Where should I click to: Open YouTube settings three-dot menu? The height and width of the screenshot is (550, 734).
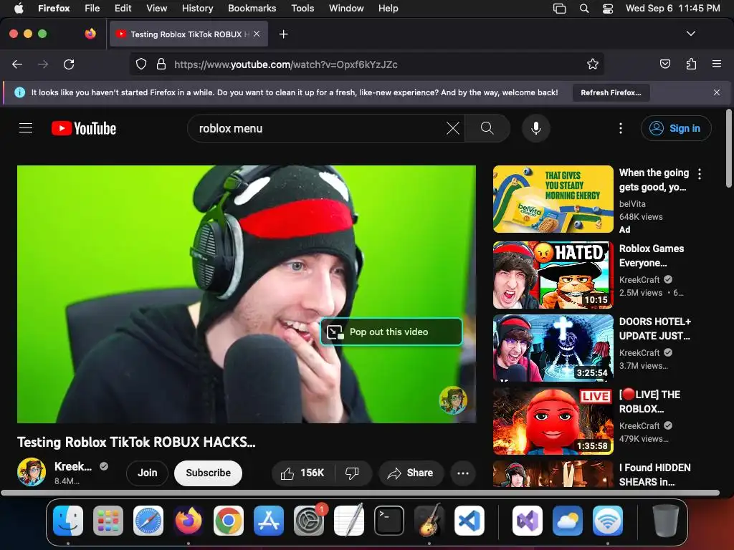pyautogui.click(x=621, y=128)
